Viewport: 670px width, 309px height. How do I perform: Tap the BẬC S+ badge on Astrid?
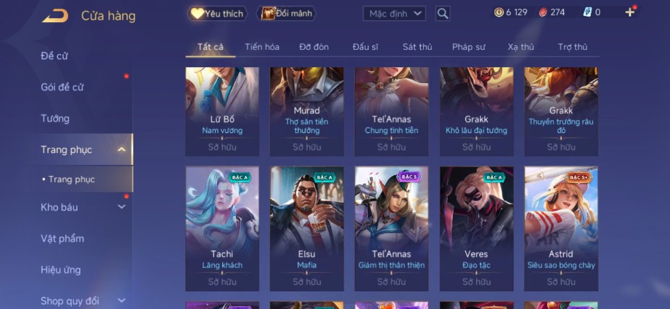pos(579,177)
